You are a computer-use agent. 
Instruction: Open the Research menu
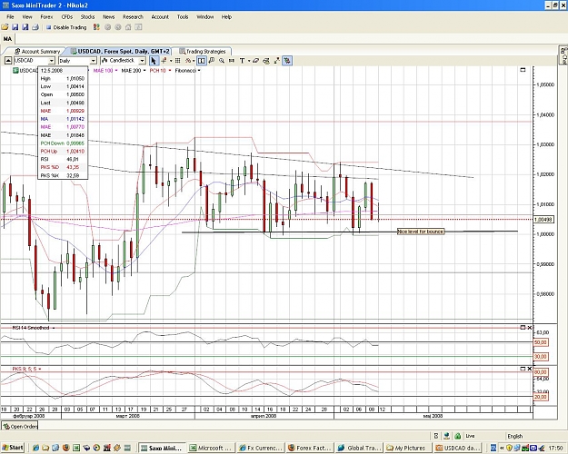133,16
